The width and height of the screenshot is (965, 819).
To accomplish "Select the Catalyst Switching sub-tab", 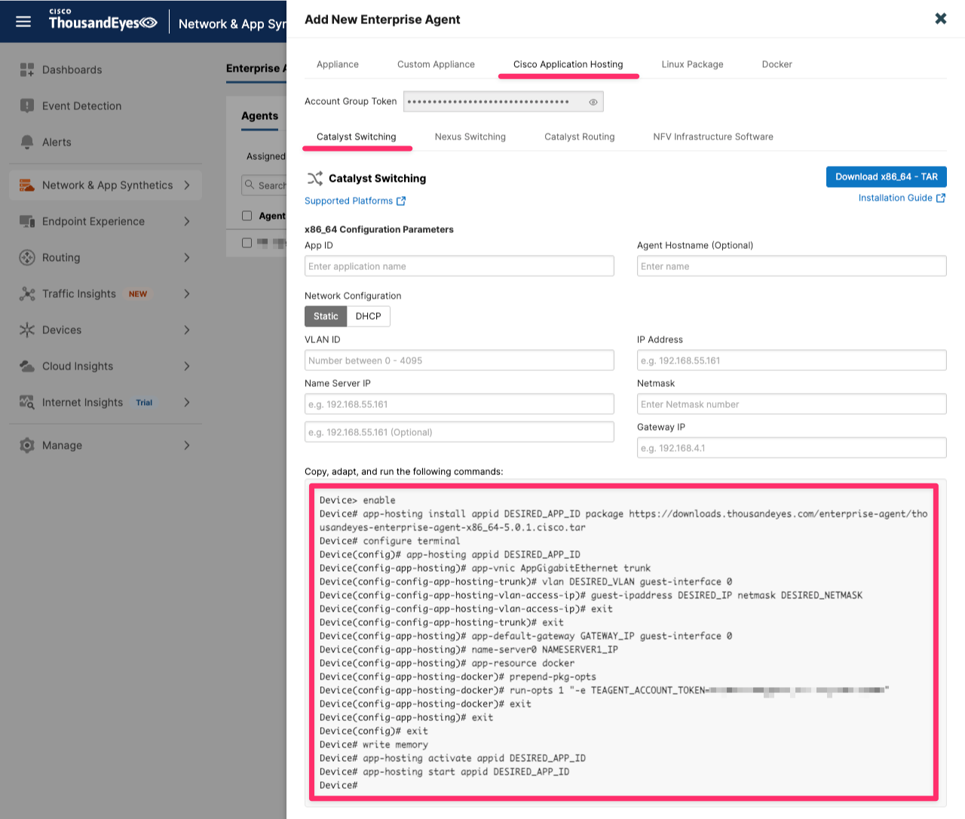I will coord(357,136).
